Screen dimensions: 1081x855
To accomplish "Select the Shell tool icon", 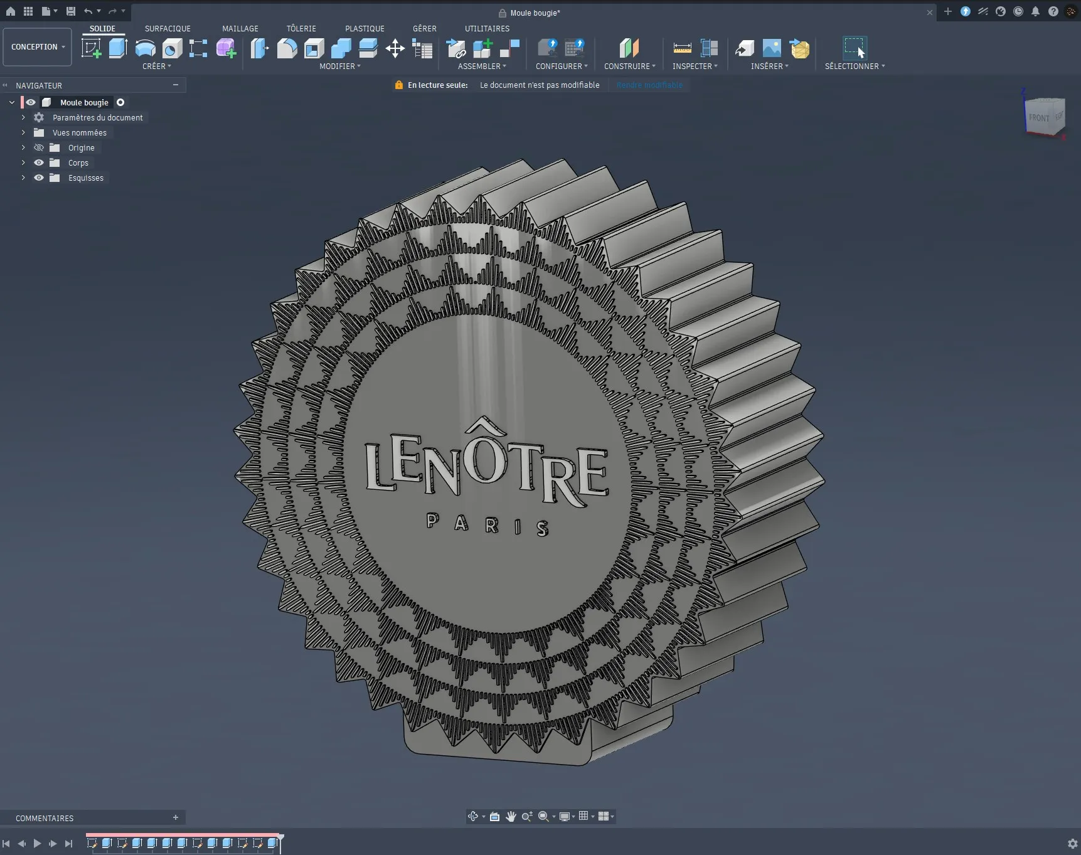I will [x=314, y=48].
